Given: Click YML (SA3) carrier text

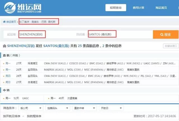Looking at the screenshot, I should (160, 76).
